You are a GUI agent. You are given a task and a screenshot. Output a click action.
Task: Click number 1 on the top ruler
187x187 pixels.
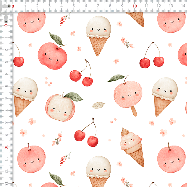25,6
